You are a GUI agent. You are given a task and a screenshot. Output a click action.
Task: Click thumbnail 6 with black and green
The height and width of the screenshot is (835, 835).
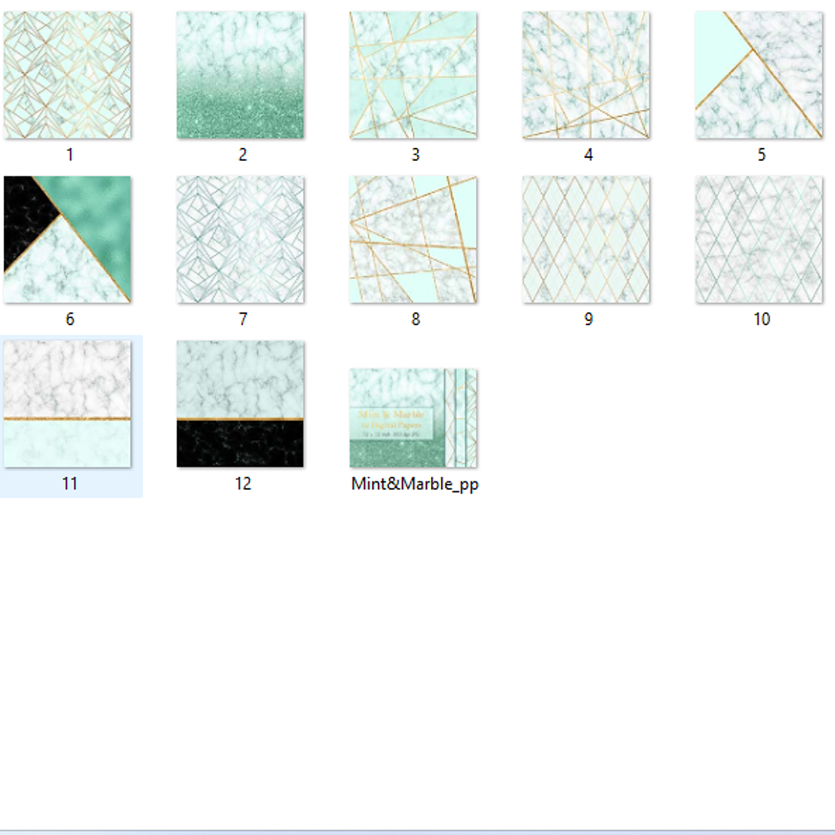point(67,239)
